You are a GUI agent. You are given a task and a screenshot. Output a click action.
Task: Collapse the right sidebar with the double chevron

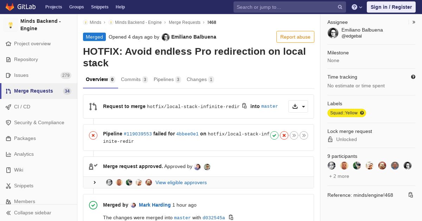coord(414,22)
